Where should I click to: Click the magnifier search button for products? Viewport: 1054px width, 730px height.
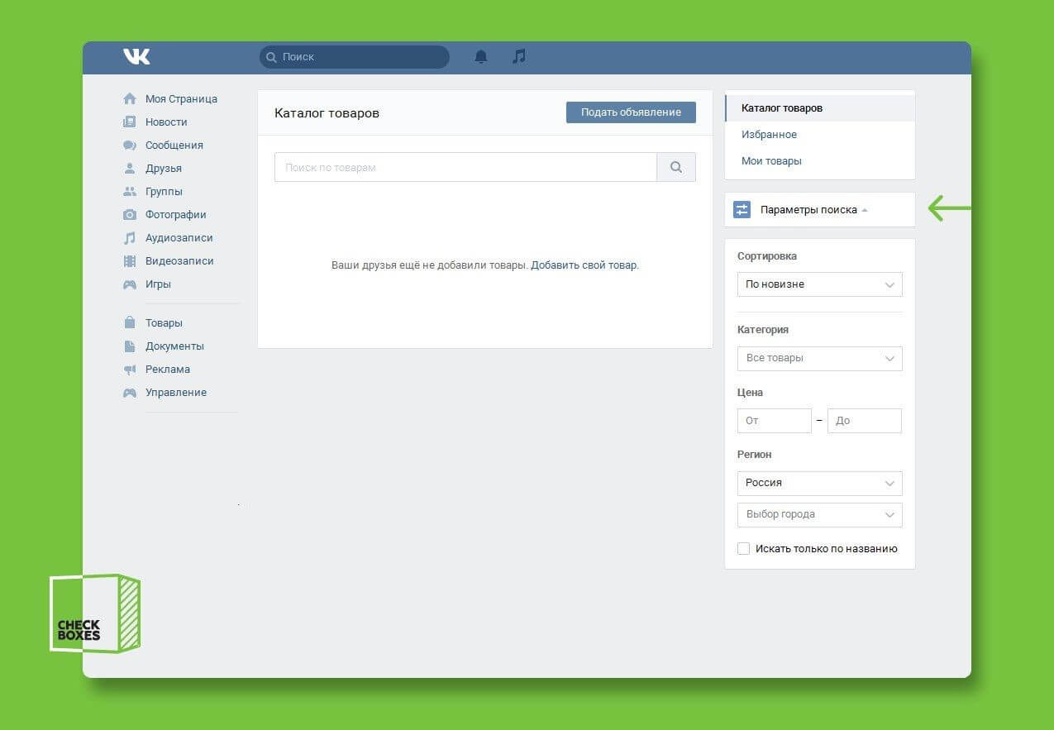pos(675,167)
